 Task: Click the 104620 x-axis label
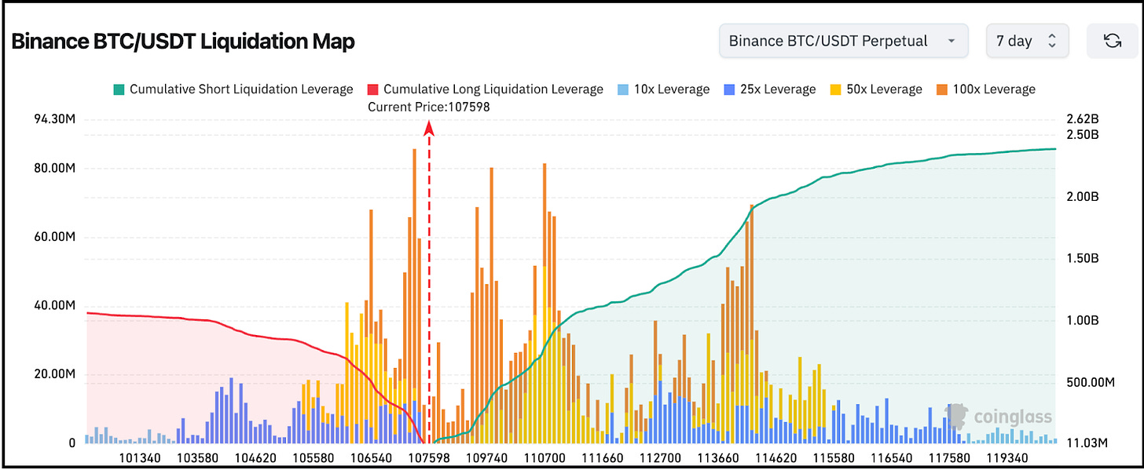point(255,457)
